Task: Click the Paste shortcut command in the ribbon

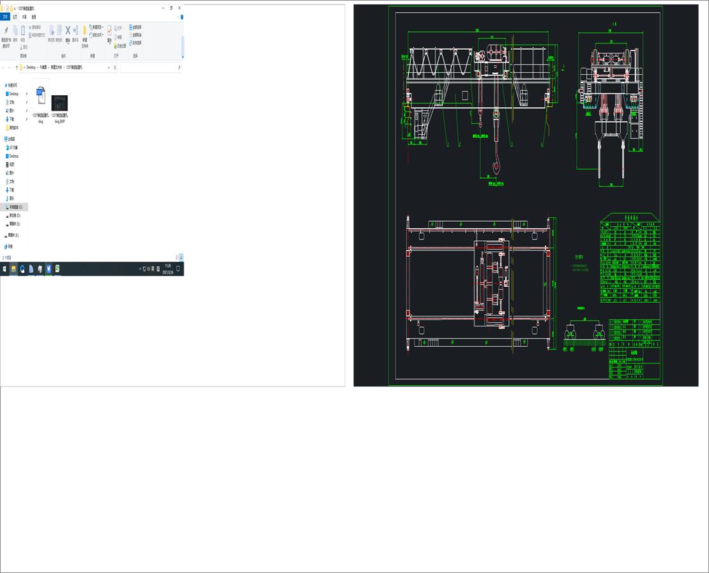Action: [37, 35]
